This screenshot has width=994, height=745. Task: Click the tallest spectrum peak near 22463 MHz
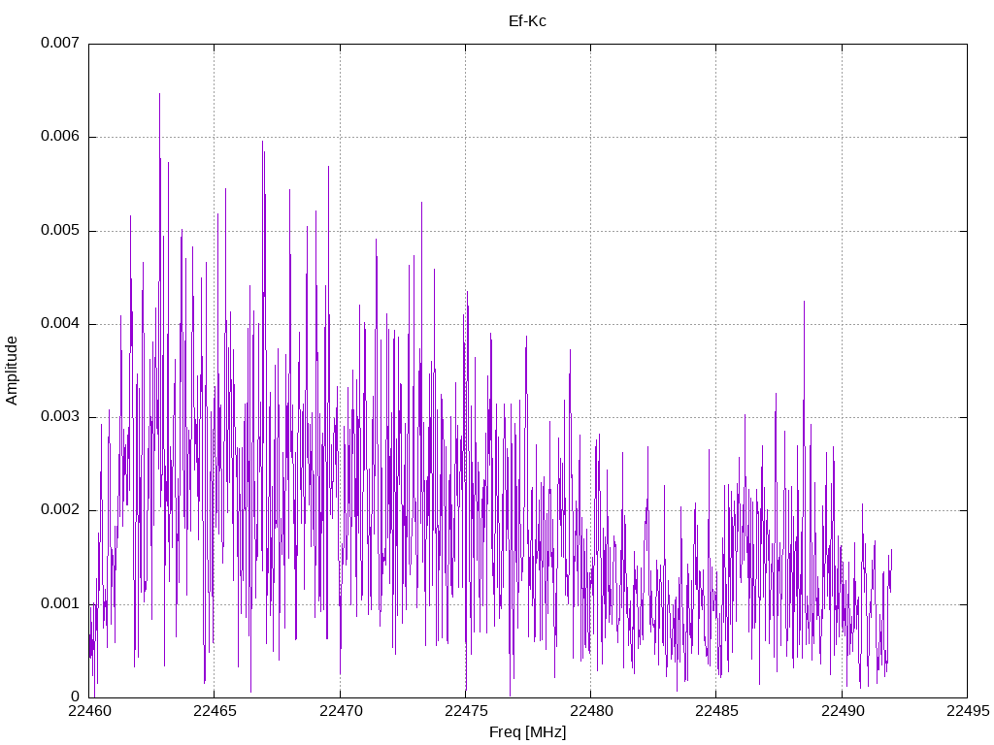tap(160, 95)
